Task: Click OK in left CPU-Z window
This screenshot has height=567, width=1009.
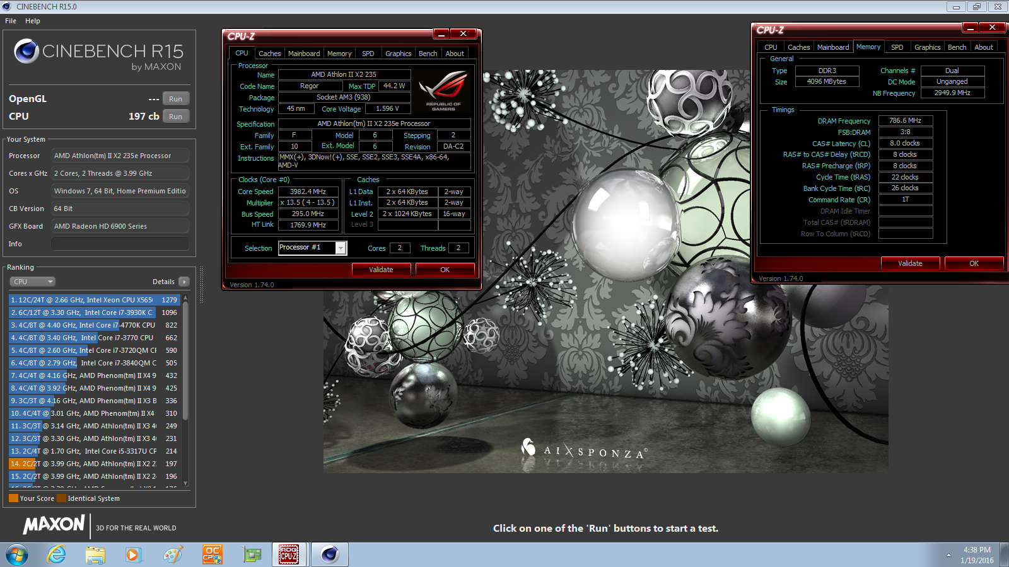Action: [445, 270]
